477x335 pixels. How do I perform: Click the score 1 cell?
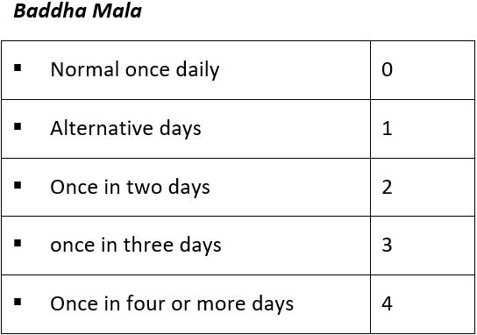click(x=423, y=129)
